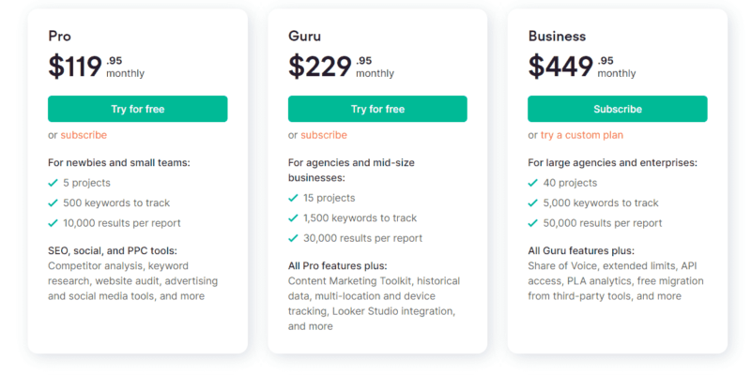
Task: Click the checkmark next to '1,500 keywords to track'
Action: click(293, 218)
